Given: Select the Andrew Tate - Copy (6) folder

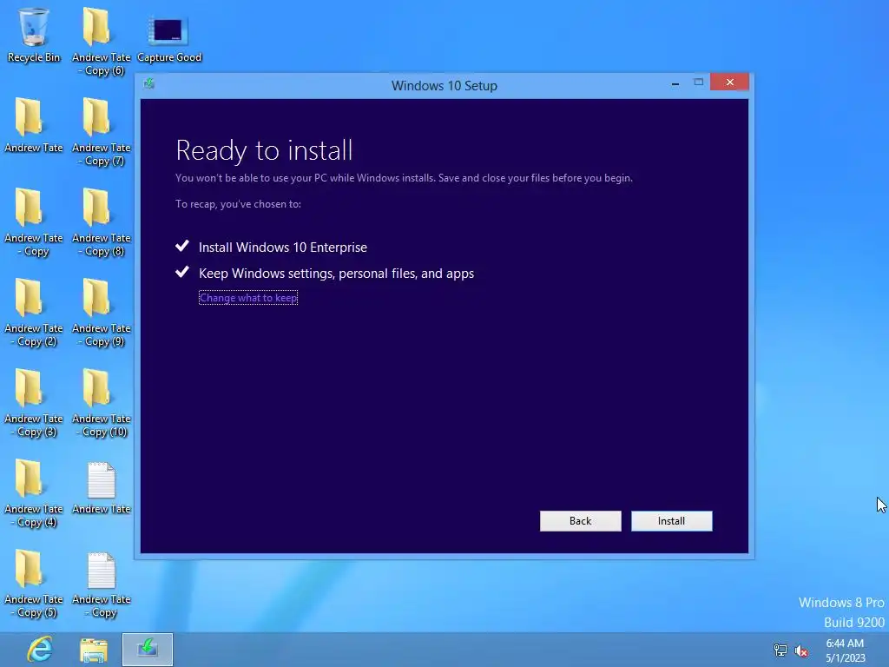Looking at the screenshot, I should point(101,42).
